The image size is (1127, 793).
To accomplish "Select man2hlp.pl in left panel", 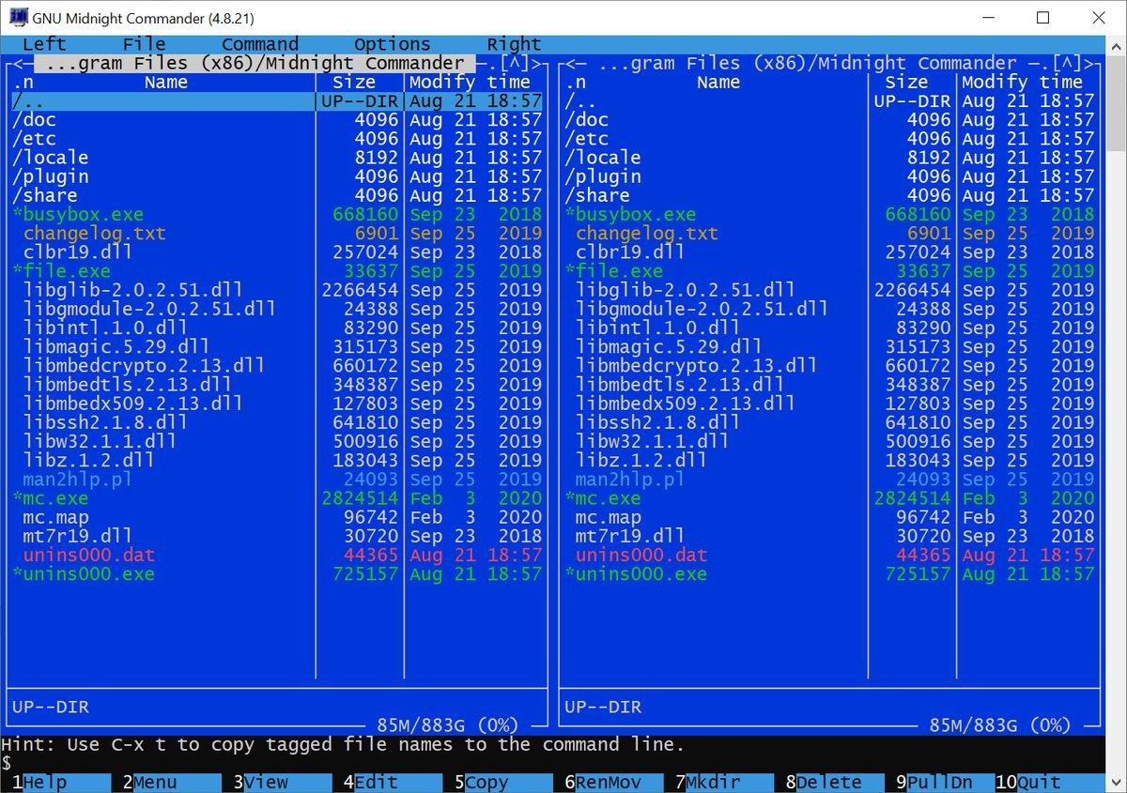I will 277,479.
